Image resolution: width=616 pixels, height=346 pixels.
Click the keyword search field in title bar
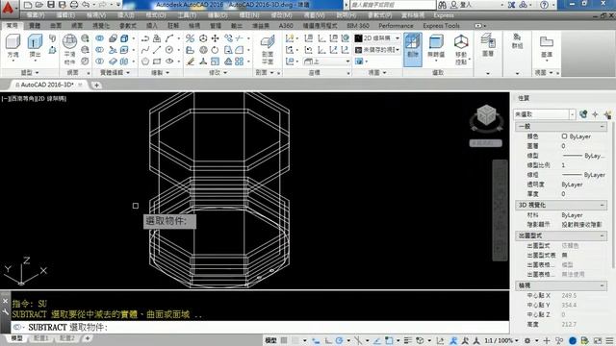392,5
